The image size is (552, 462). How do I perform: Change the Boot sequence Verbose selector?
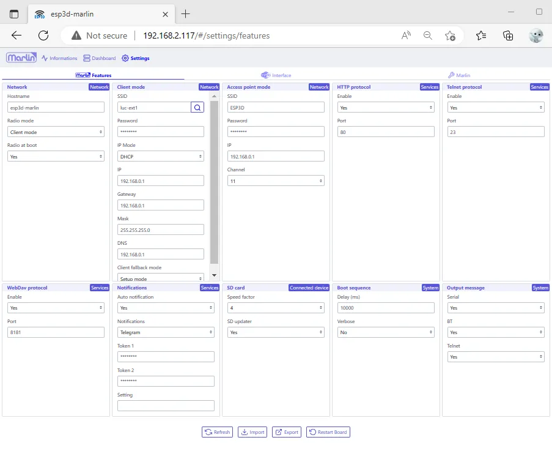click(386, 332)
